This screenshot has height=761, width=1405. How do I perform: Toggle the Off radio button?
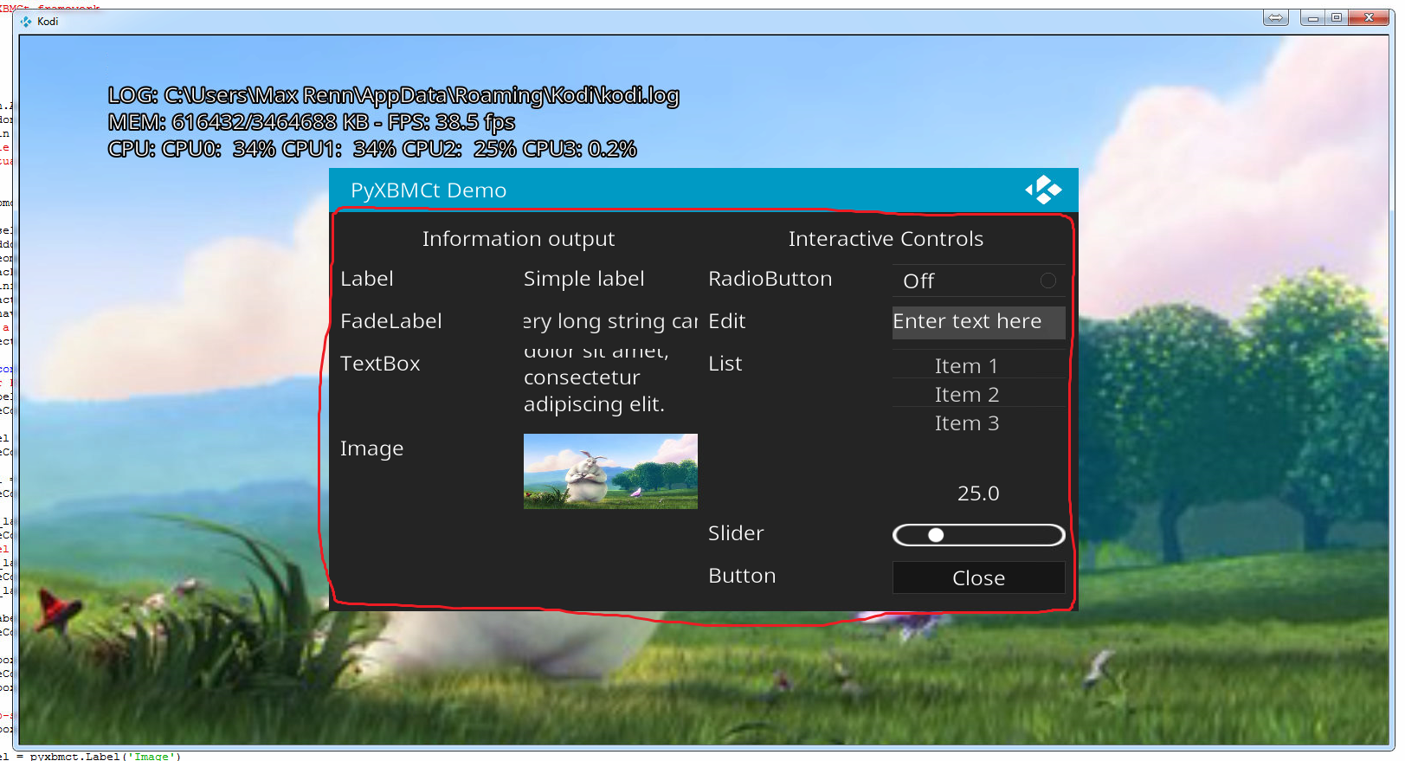[x=978, y=281]
